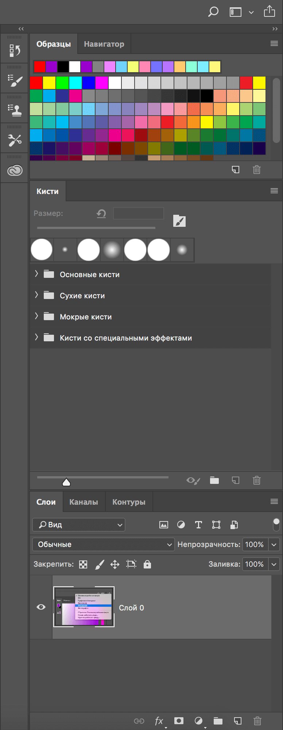Switch to the Навигатор tab

coord(104,43)
